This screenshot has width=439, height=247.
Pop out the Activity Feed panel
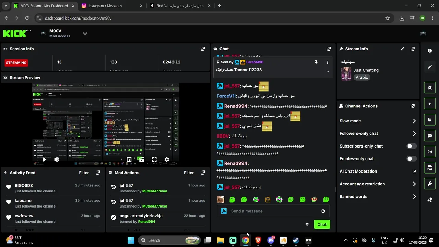coord(98,173)
